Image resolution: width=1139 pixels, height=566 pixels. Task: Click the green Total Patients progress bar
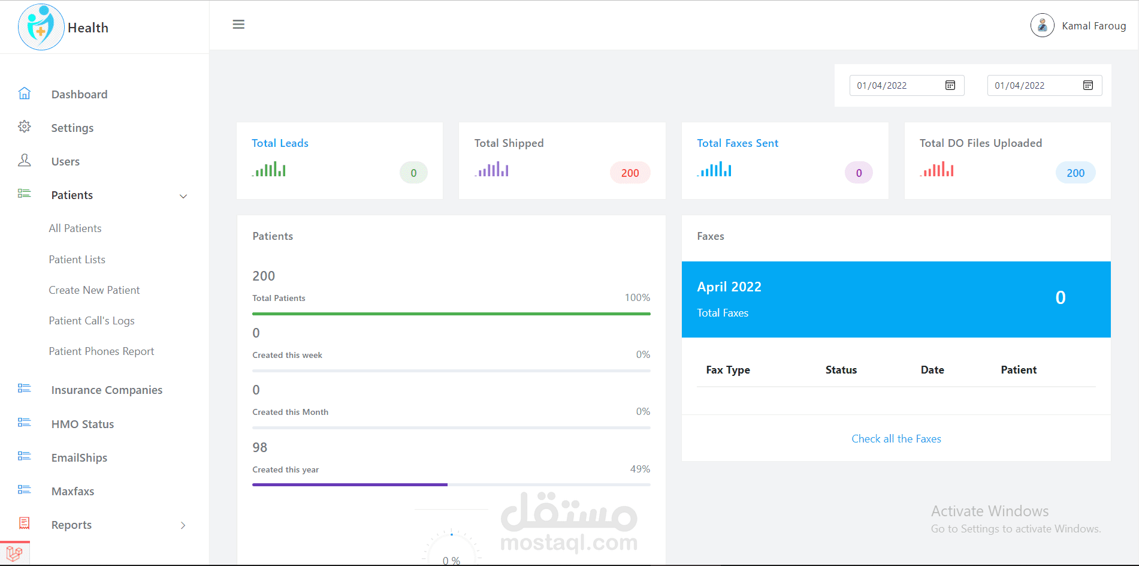tap(451, 314)
